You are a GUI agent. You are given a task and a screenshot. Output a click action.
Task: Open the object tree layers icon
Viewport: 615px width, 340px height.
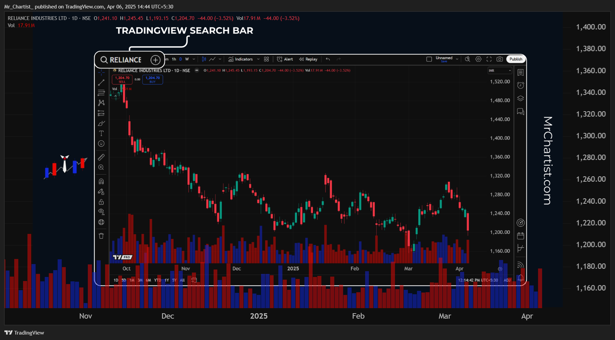pyautogui.click(x=520, y=98)
